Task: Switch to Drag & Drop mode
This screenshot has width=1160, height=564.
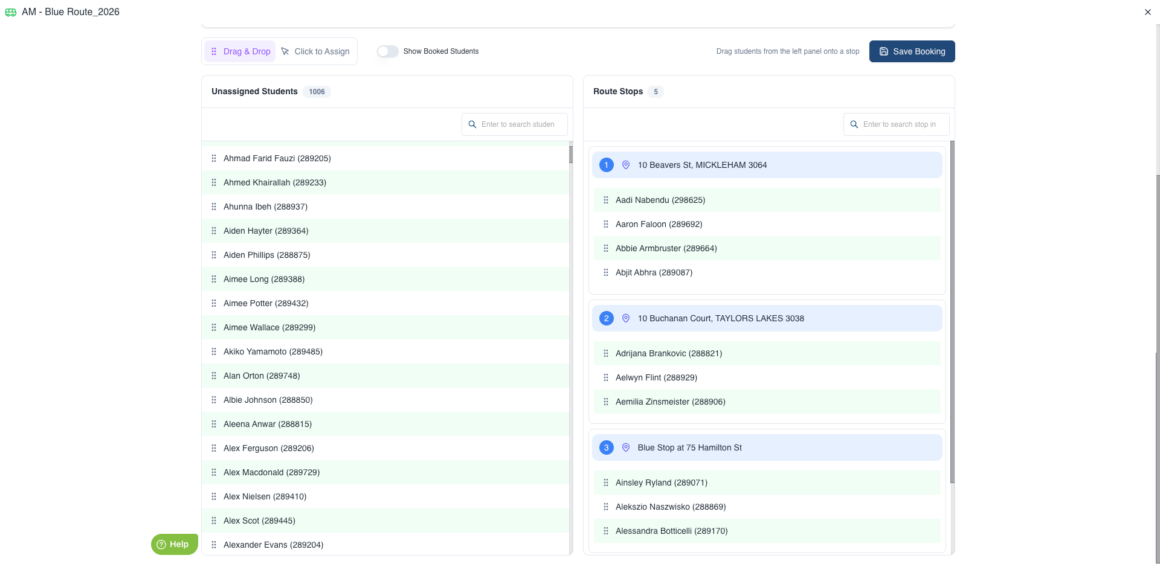Action: tap(240, 51)
